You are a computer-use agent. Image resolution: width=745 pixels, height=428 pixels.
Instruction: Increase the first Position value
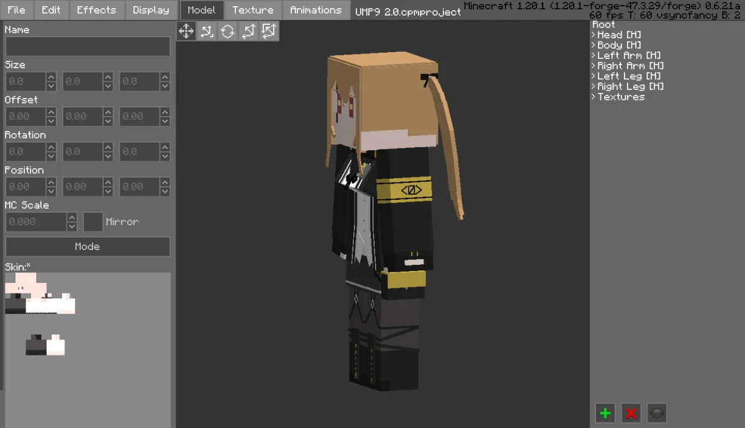click(x=52, y=182)
